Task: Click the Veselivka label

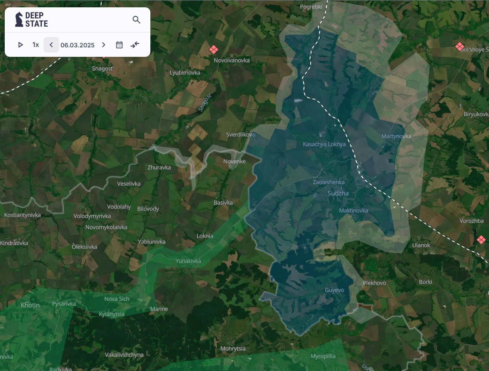Action: pos(128,184)
